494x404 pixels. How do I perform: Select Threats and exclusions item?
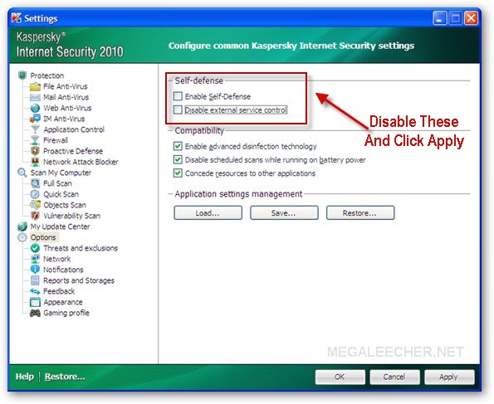[81, 248]
